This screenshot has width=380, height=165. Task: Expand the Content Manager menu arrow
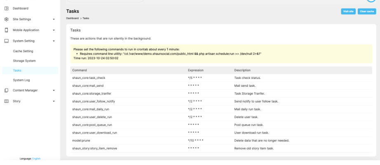tap(54, 90)
